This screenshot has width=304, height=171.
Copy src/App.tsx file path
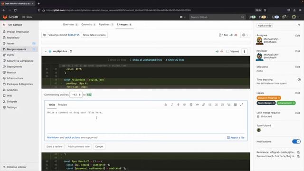71,51
